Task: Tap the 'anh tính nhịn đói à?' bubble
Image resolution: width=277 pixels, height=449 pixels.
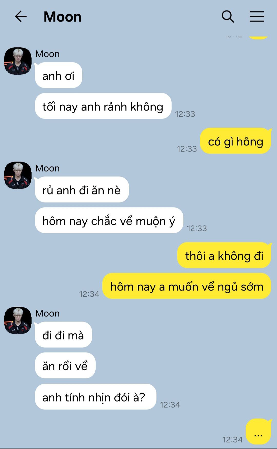Action: click(95, 397)
